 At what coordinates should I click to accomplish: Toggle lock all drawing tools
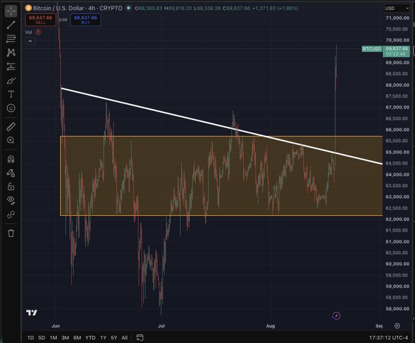click(11, 186)
